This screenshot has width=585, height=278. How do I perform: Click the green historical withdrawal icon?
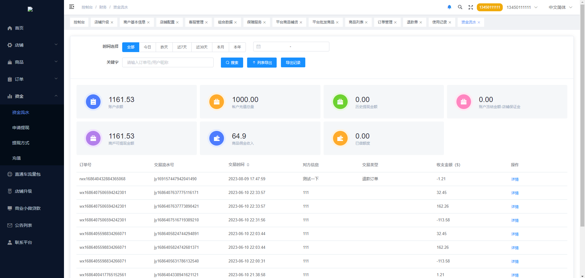point(340,102)
